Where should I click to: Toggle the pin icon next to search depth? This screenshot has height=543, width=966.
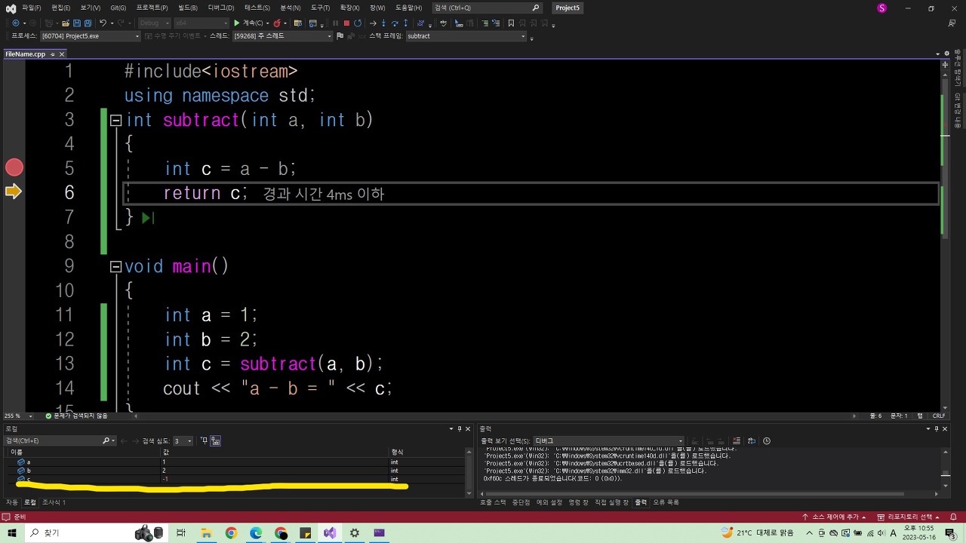204,440
